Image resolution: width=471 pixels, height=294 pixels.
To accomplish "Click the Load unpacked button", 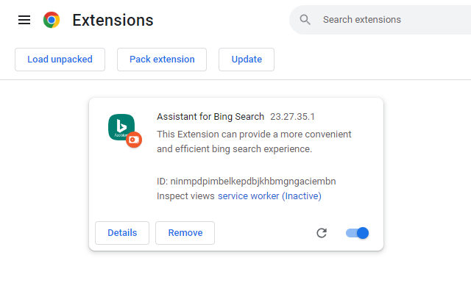I will click(x=60, y=60).
